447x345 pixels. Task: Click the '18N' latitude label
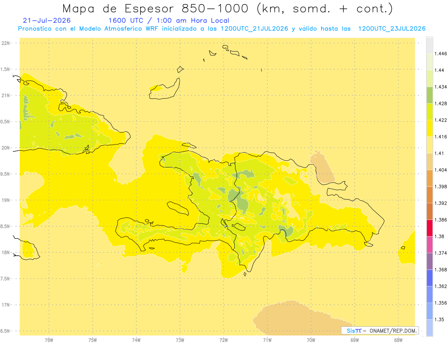pyautogui.click(x=6, y=252)
